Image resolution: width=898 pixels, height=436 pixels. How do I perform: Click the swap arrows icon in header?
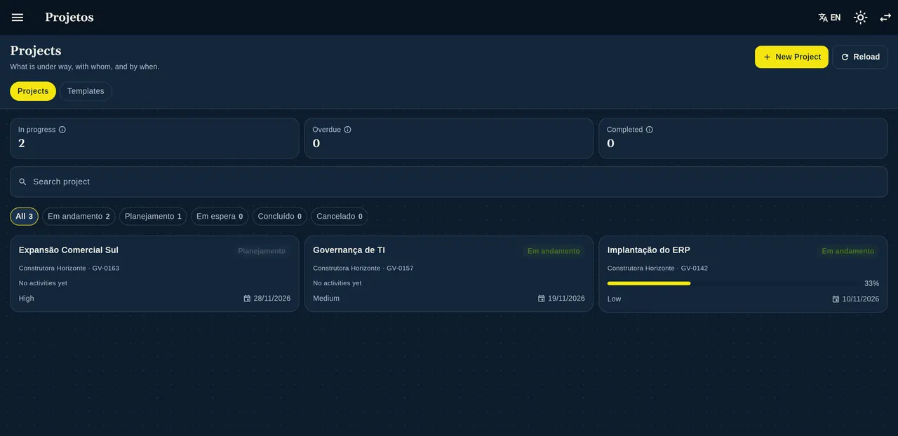pyautogui.click(x=885, y=18)
